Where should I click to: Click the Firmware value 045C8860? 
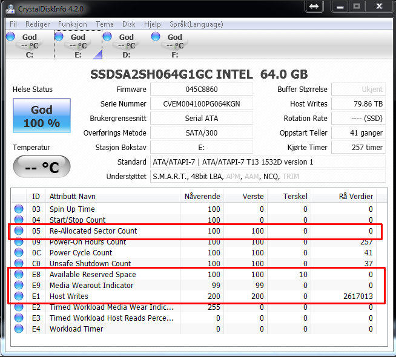coord(202,90)
